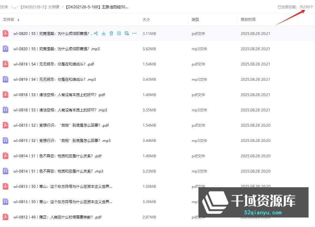Toggle the 文件名 column sort arrows
The height and width of the screenshot is (227, 315).
click(x=18, y=20)
